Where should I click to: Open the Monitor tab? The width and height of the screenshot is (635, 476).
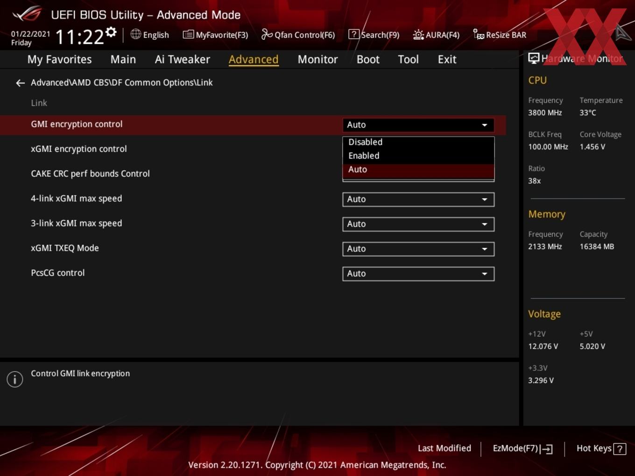[x=317, y=60]
